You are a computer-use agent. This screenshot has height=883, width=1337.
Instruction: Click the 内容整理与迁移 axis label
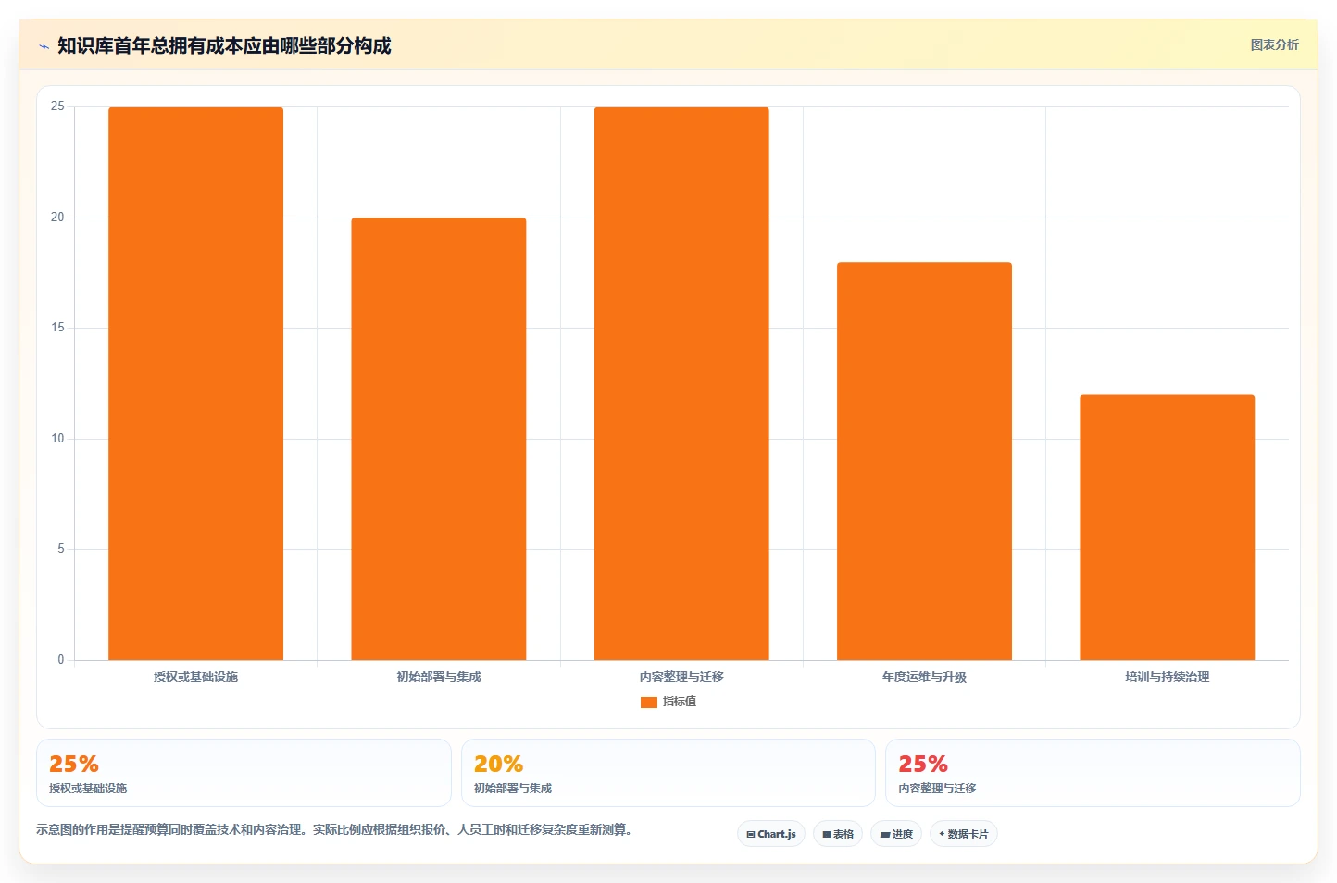tap(681, 677)
